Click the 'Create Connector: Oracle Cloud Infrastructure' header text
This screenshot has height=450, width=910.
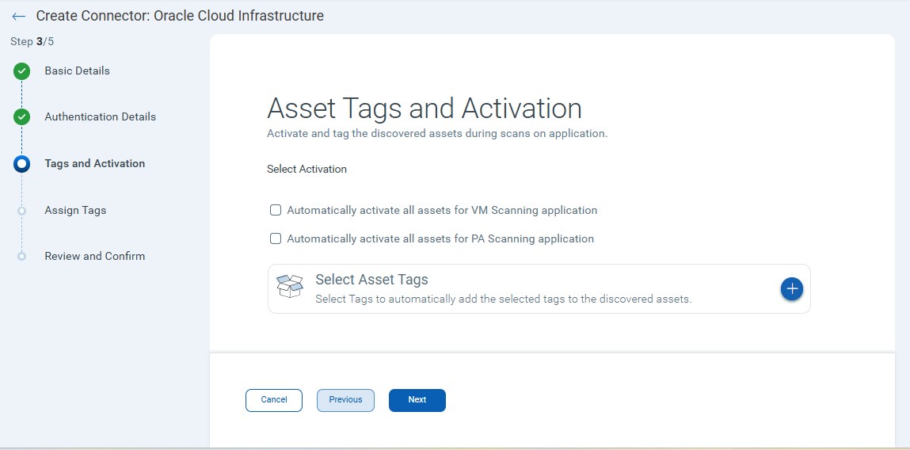(180, 16)
